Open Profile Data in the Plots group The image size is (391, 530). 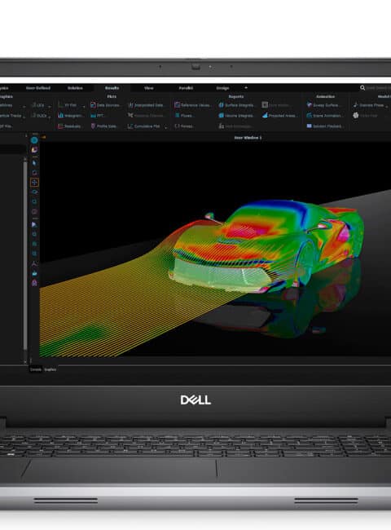tap(104, 126)
